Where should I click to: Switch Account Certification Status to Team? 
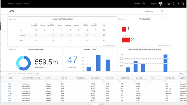(x=14, y=19)
